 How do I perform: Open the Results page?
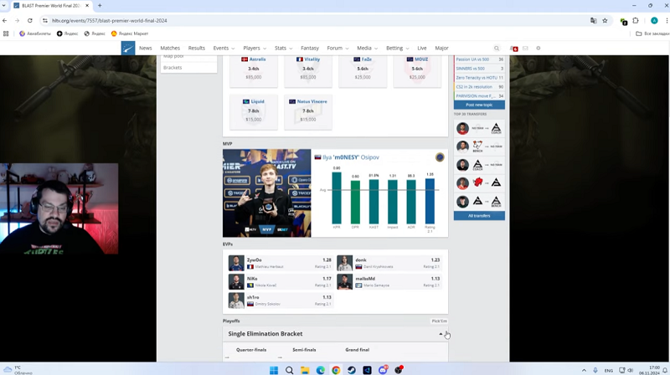coord(197,49)
